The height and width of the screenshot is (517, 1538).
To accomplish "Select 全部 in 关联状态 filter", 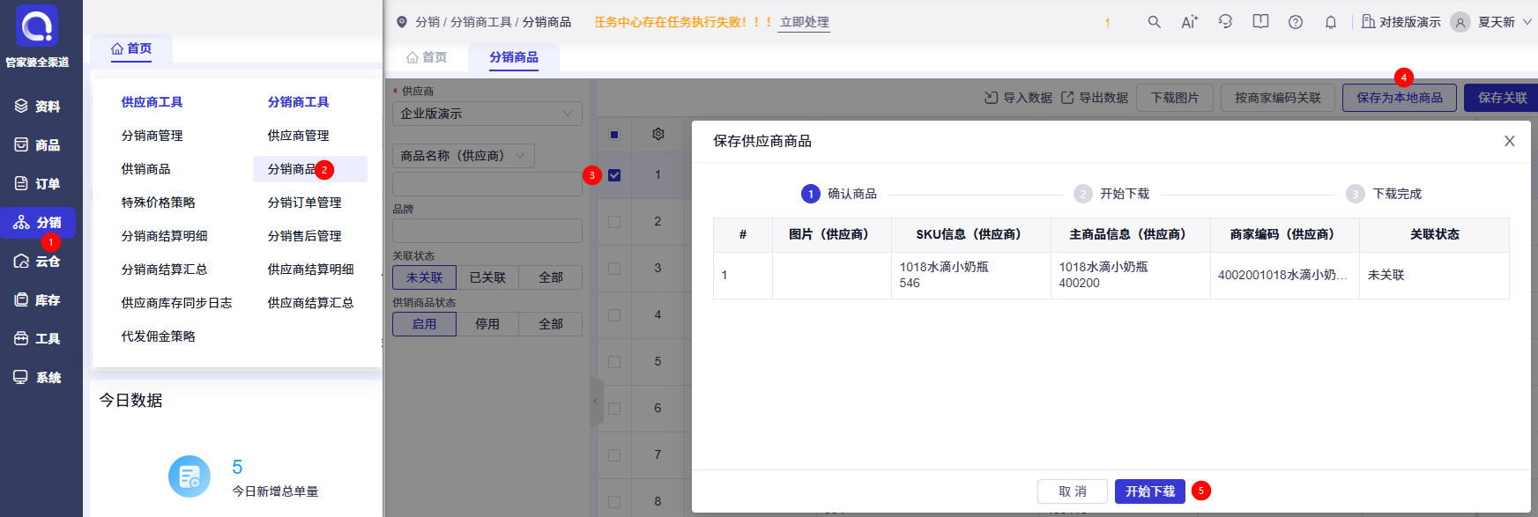I will 551,277.
